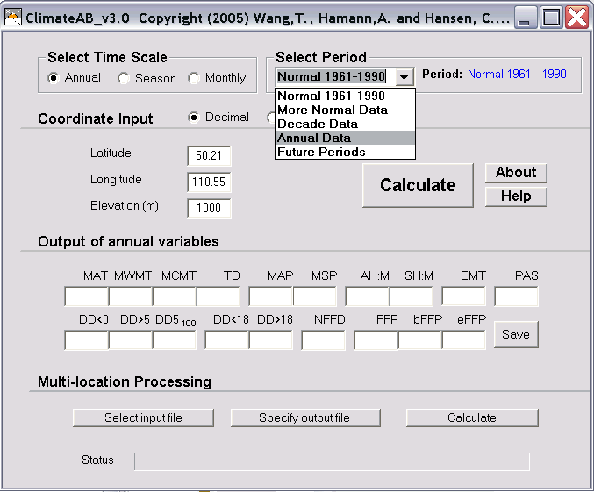Click the Multi-location Processing heading
Image resolution: width=594 pixels, height=492 pixels.
(125, 381)
